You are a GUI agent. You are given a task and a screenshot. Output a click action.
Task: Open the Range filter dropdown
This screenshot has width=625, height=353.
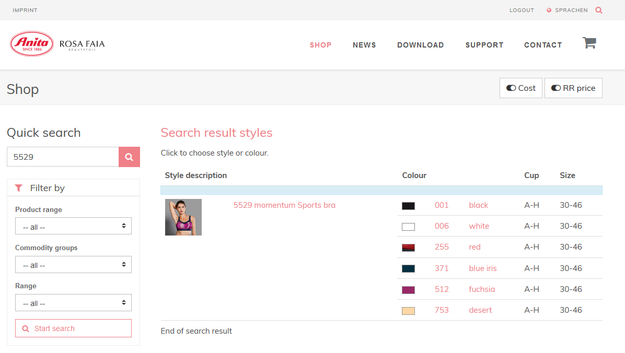click(x=73, y=303)
